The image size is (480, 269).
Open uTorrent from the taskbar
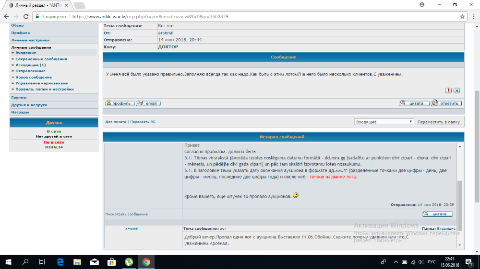(x=129, y=262)
